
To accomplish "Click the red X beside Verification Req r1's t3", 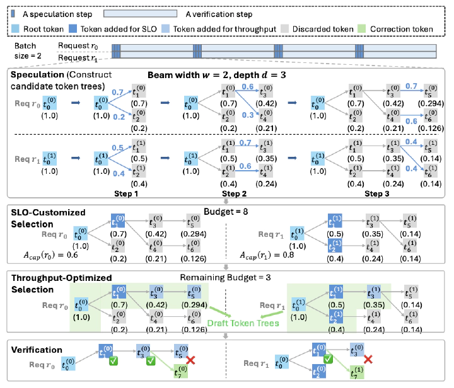I will 368,360.
